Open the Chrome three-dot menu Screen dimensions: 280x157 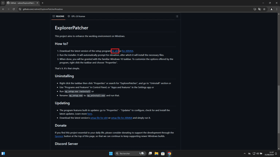(277, 9)
